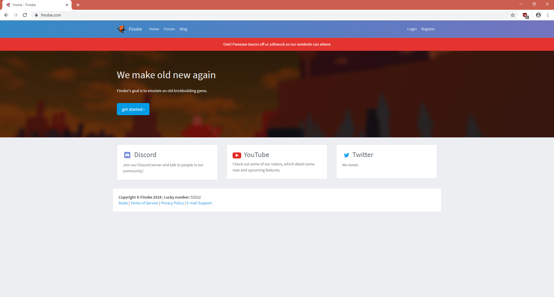Select the Blog navigation item
This screenshot has height=297, width=554.
(183, 29)
